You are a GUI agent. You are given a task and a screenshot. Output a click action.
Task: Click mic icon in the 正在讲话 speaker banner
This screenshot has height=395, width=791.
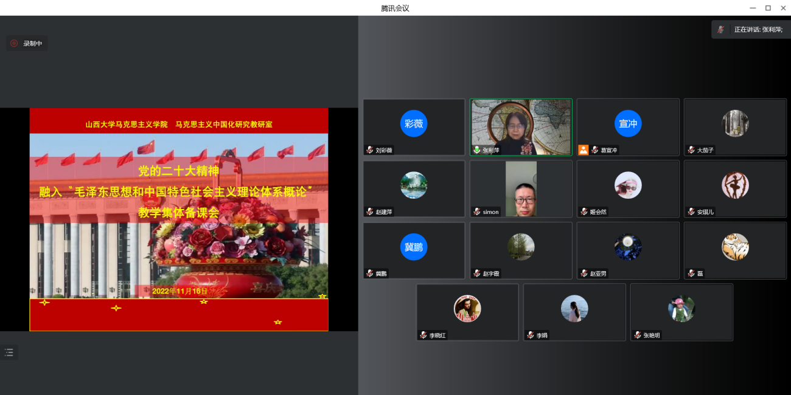tap(721, 29)
